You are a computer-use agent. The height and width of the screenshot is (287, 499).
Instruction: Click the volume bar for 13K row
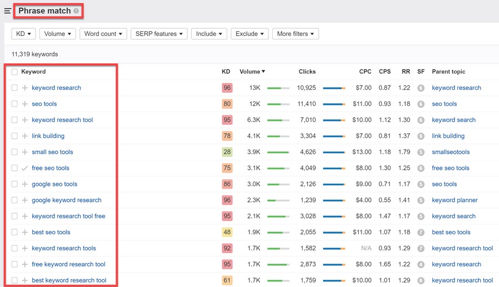coord(278,88)
